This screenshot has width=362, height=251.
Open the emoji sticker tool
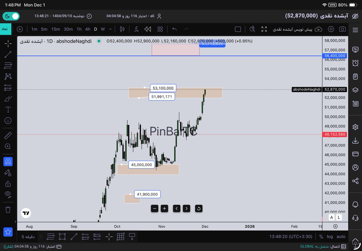8,121
